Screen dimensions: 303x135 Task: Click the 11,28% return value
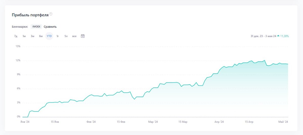[x=285, y=36]
